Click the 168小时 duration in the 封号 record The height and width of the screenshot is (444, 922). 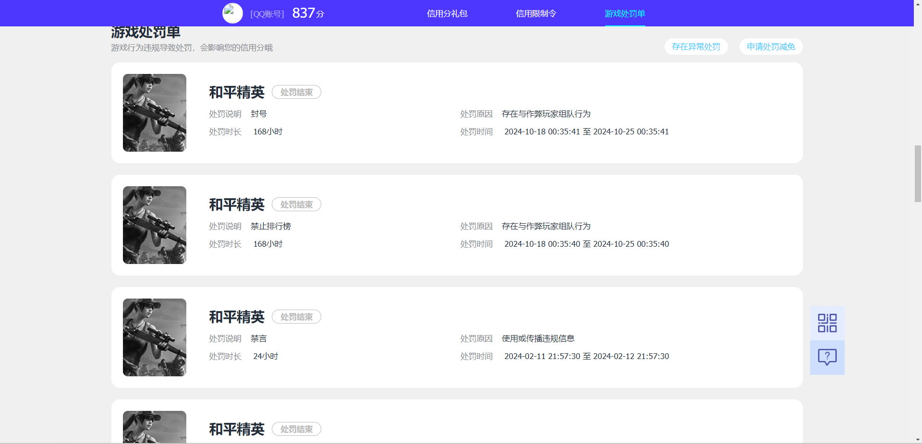[x=268, y=132]
